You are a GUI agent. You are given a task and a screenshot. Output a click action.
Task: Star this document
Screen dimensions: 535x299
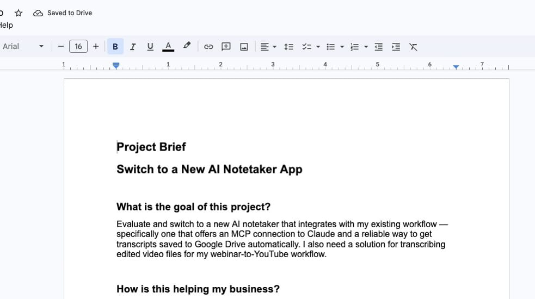click(x=19, y=13)
